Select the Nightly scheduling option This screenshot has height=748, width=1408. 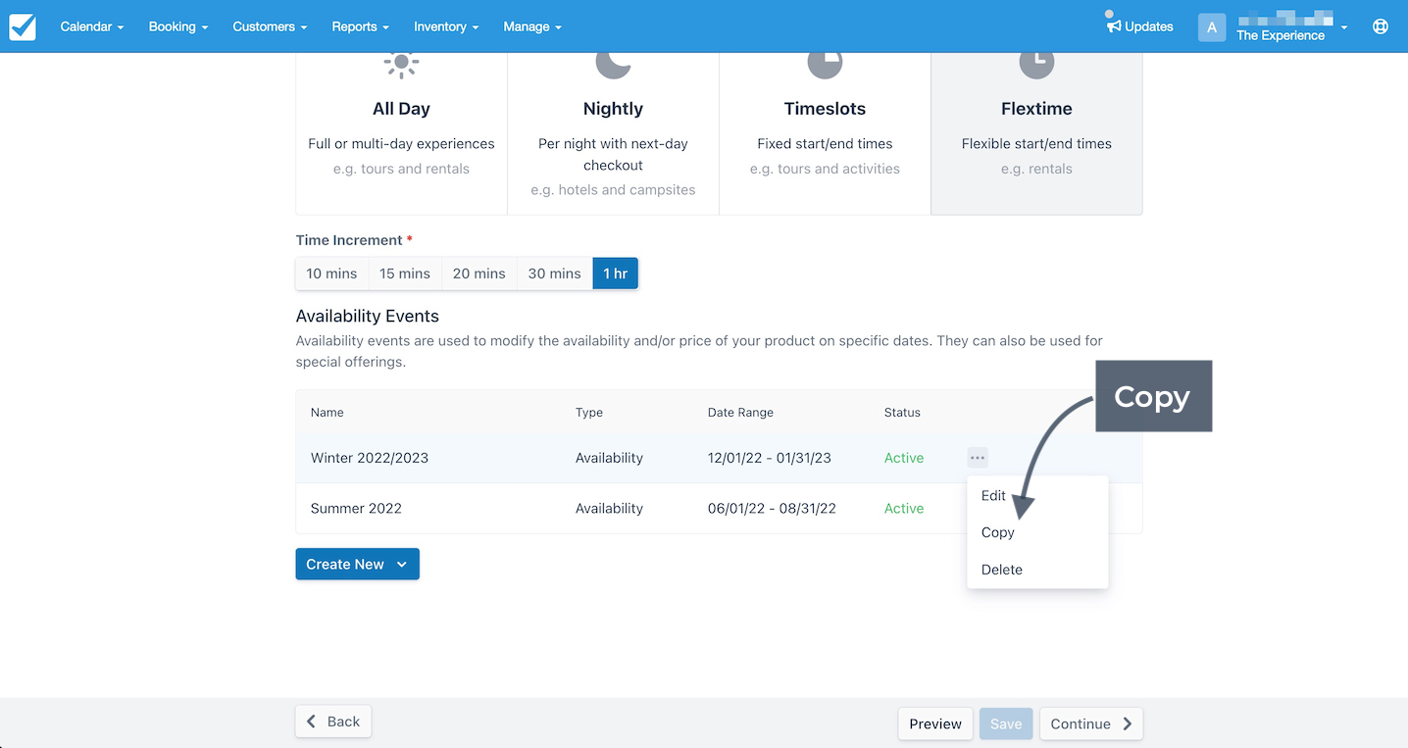[613, 132]
